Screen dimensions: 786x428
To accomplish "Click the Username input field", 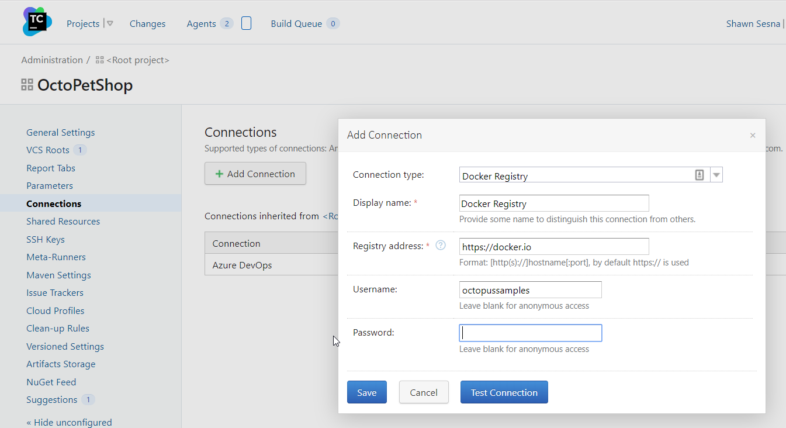I will coord(530,290).
